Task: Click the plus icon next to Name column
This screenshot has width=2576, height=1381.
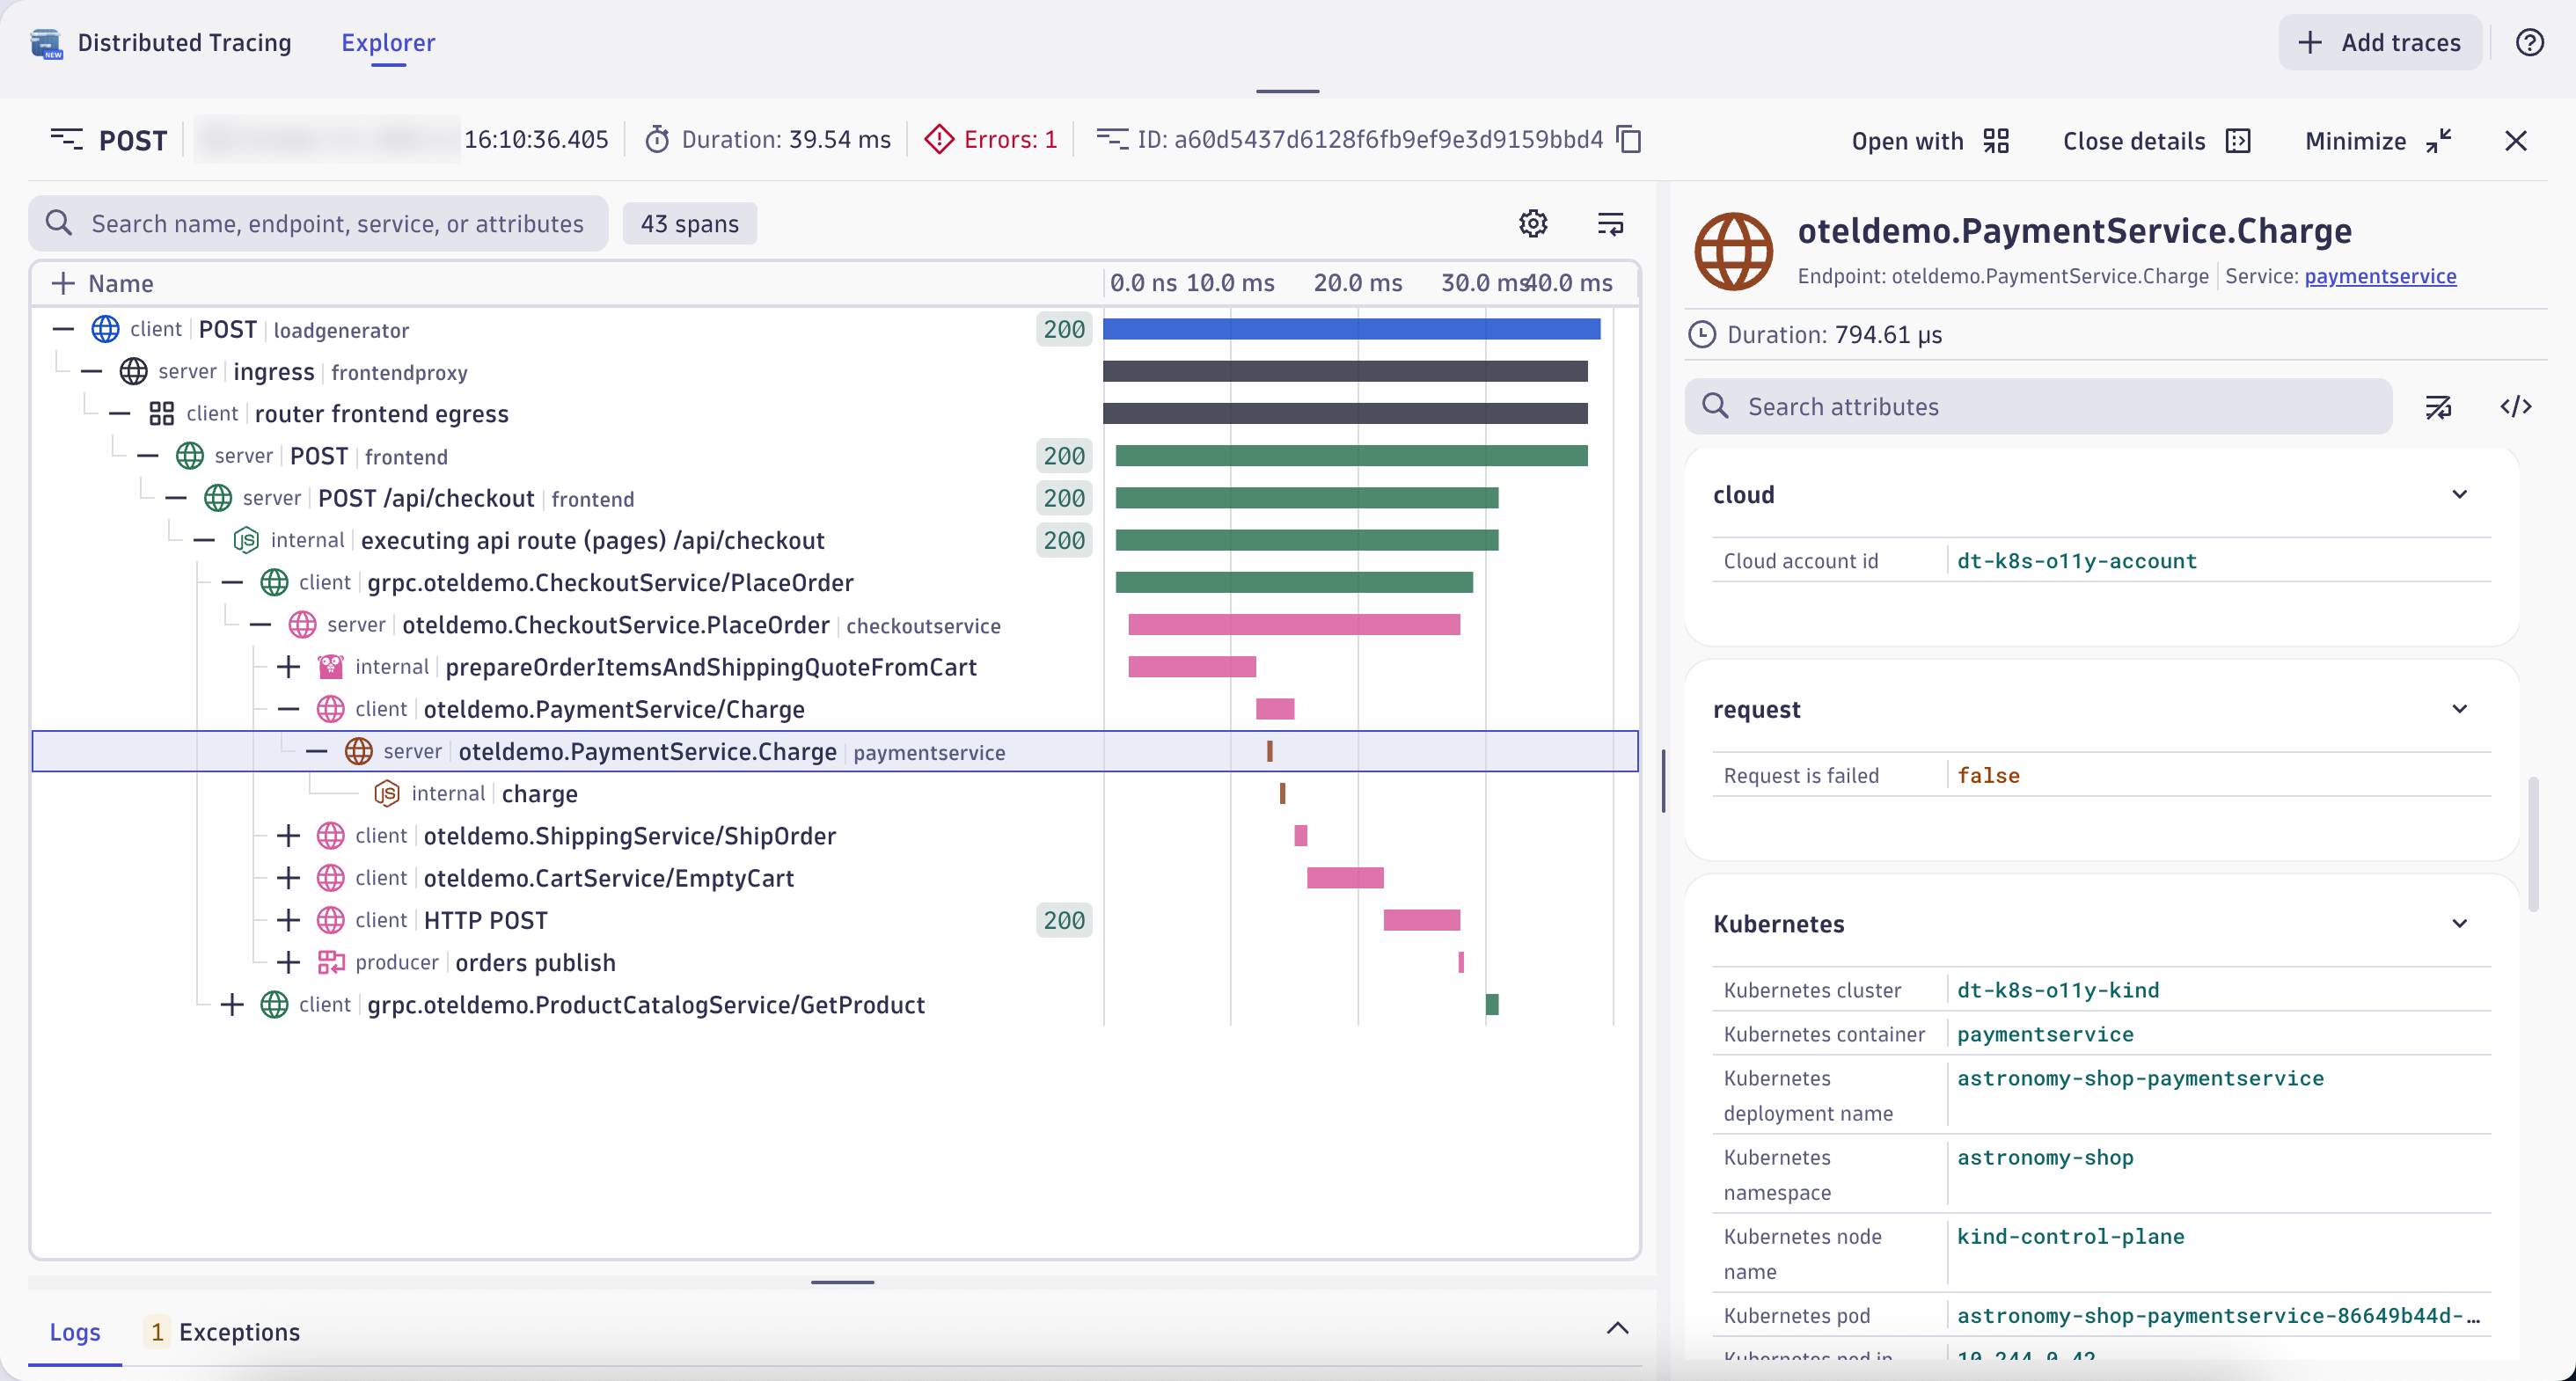Action: pos(62,283)
